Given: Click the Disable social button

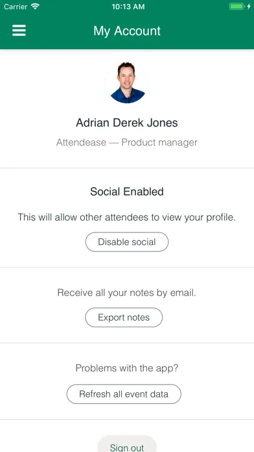Looking at the screenshot, I should [127, 242].
